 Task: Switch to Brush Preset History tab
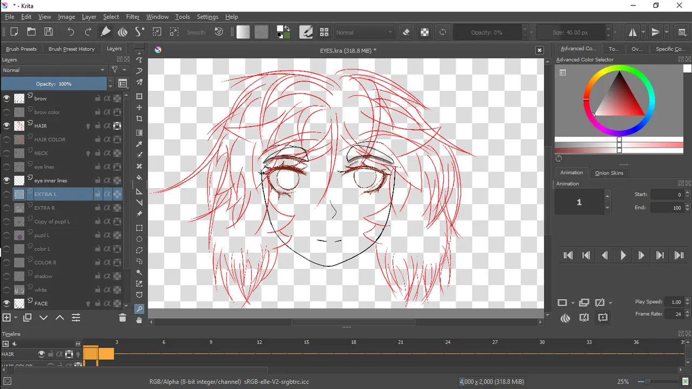(x=71, y=49)
